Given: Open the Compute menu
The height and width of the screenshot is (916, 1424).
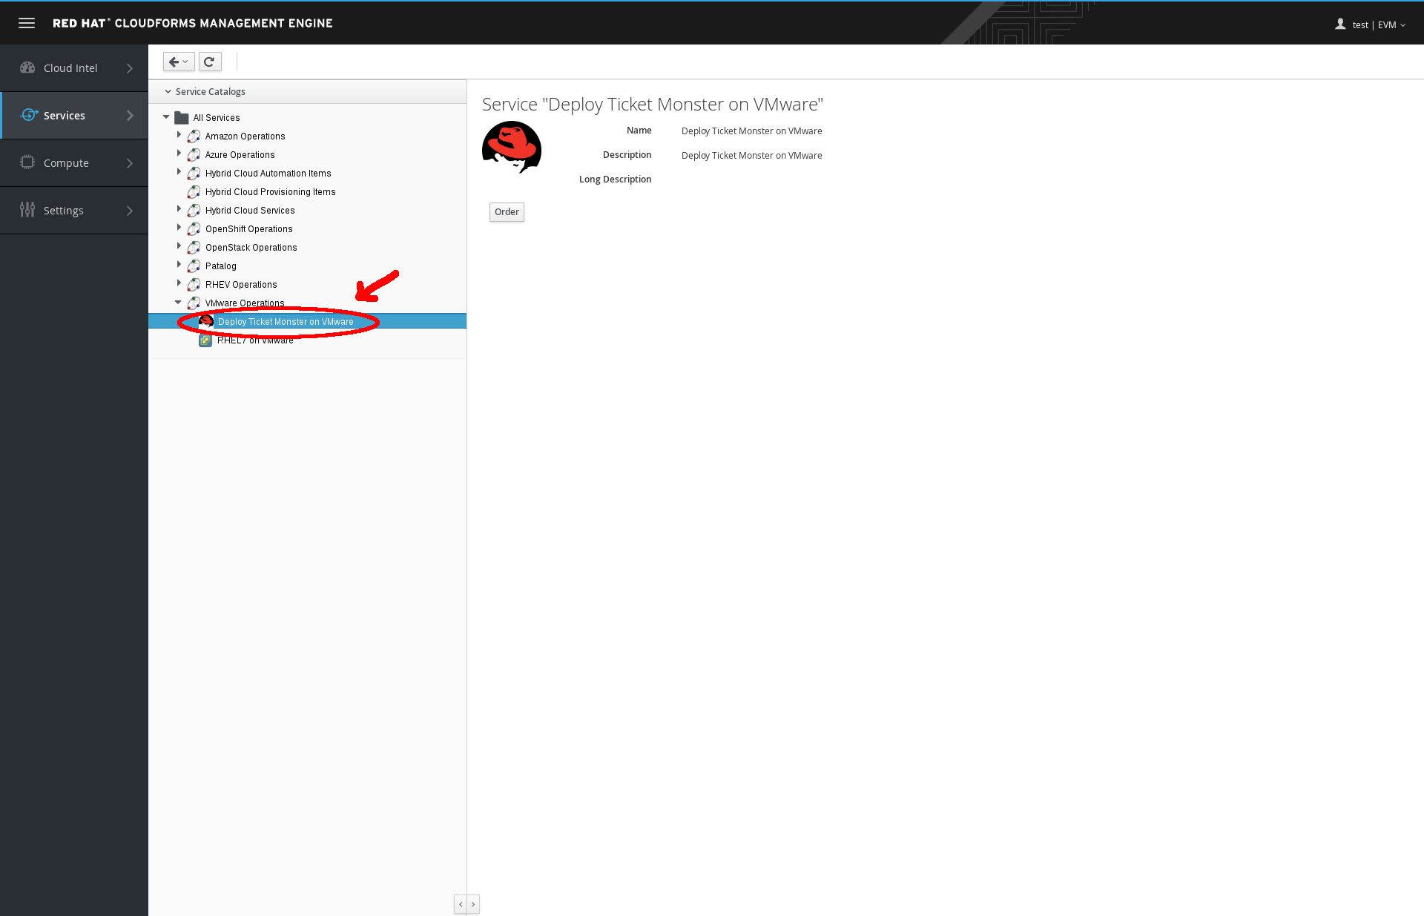Looking at the screenshot, I should point(74,163).
